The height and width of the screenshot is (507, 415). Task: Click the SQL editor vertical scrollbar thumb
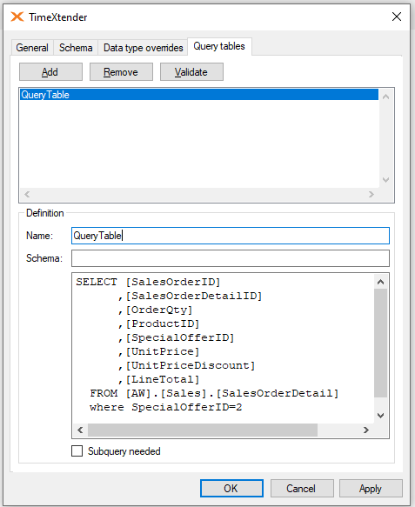pyautogui.click(x=381, y=343)
